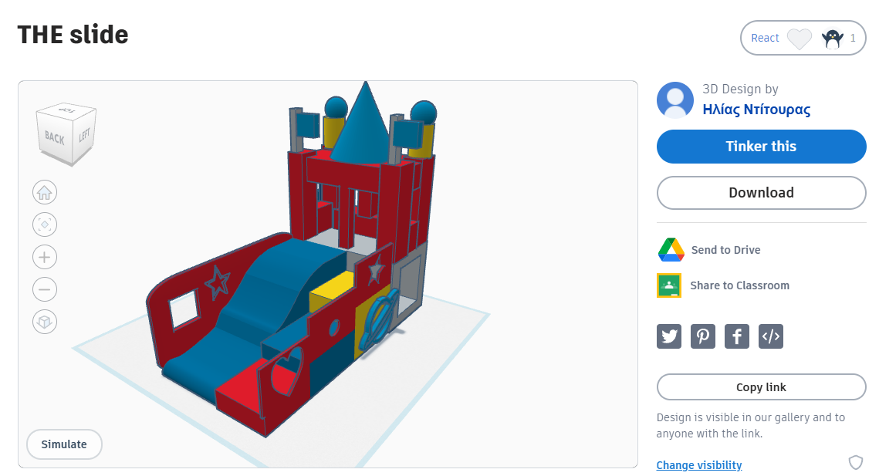
Task: Zoom in with the plus icon
Action: [45, 257]
